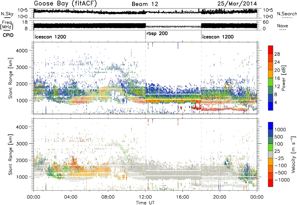Select the 'Beam 12' heading
This screenshot has height=205, width=297.
[145, 4]
